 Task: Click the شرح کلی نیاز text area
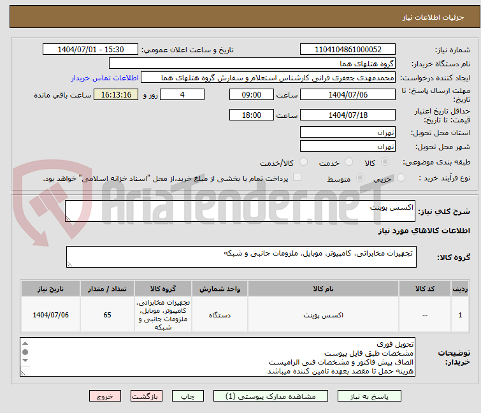(x=240, y=211)
